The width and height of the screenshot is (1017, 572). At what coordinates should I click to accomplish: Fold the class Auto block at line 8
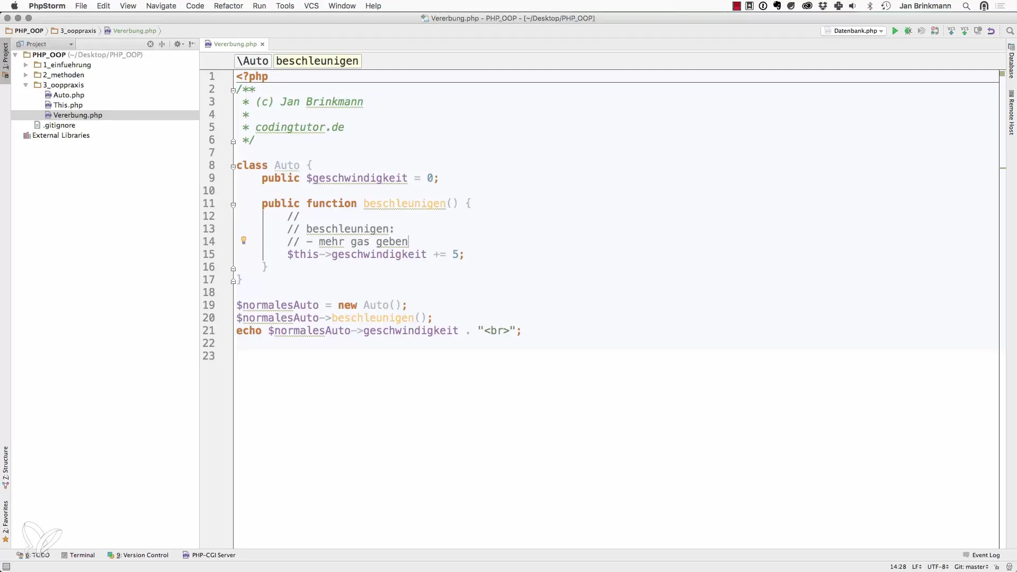(233, 166)
